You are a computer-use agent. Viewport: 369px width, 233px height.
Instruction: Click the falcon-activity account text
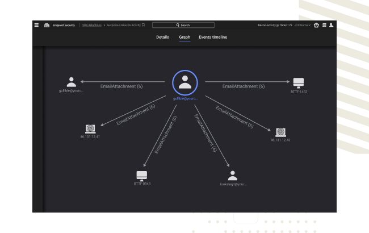coord(275,25)
